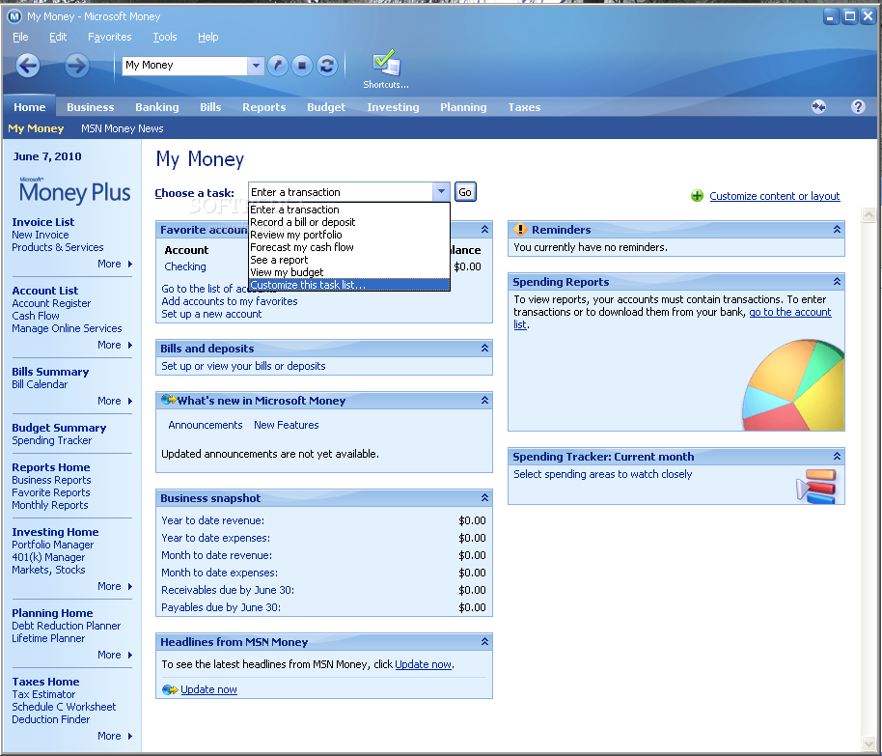Open the Checking account link
This screenshot has height=756, width=882.
coord(185,266)
